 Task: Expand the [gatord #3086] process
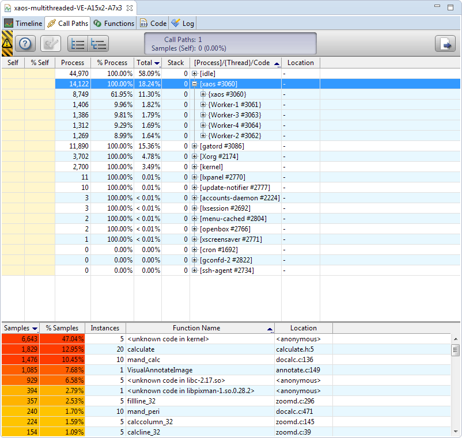click(x=195, y=146)
